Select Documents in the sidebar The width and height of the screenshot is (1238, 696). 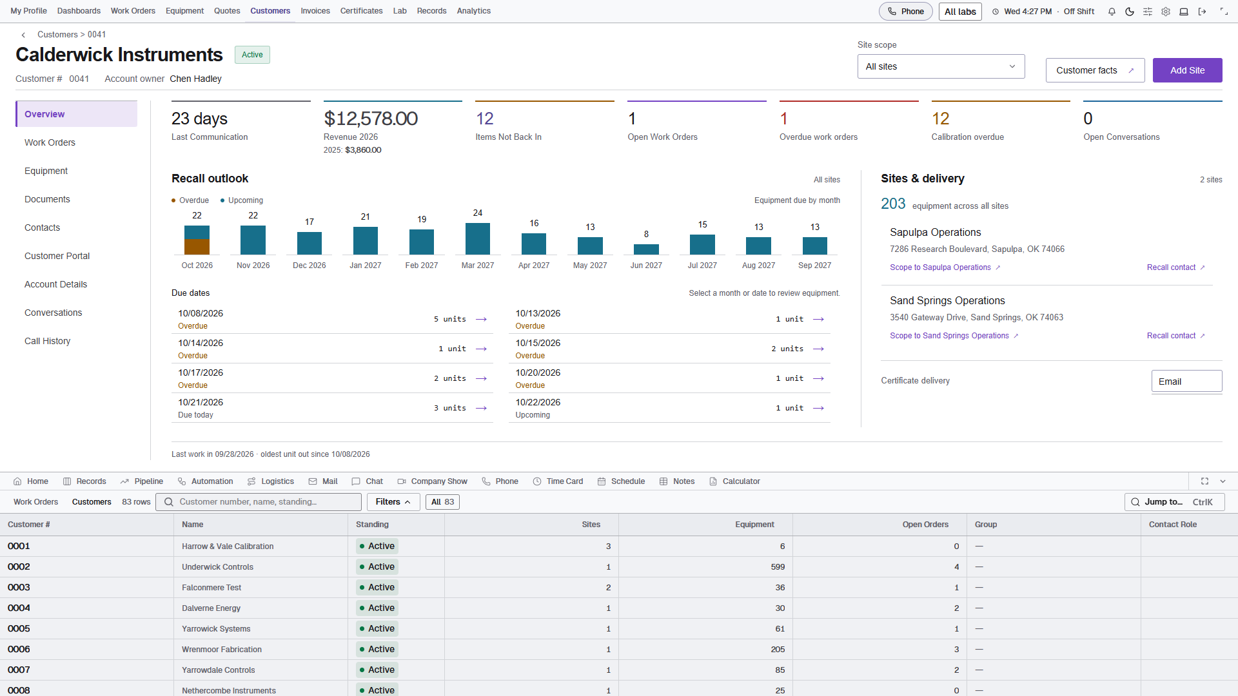tap(76, 199)
